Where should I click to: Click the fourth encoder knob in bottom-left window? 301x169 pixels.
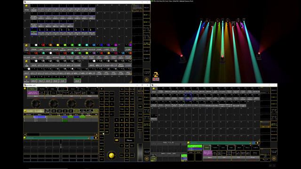[89, 103]
